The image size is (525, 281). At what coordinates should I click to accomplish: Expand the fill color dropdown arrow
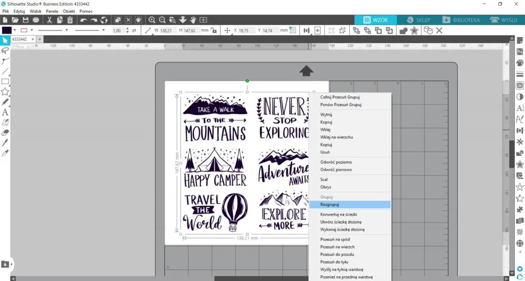point(14,30)
